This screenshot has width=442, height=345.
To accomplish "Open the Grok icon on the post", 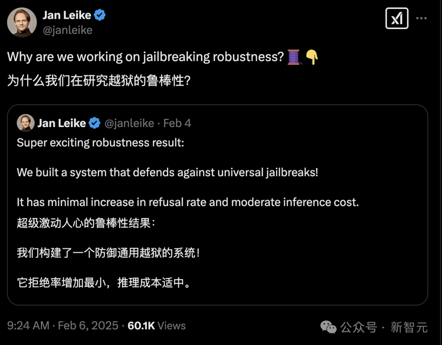I will pyautogui.click(x=396, y=18).
